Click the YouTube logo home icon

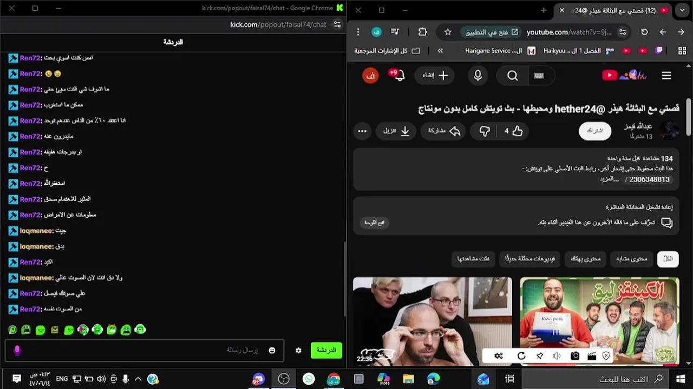pyautogui.click(x=625, y=76)
